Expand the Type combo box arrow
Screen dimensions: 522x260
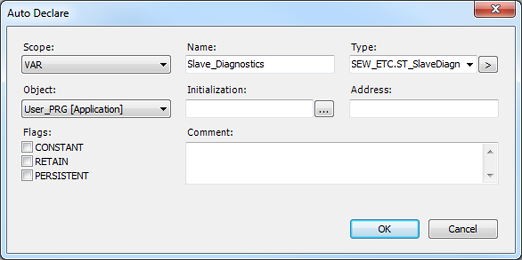pyautogui.click(x=470, y=65)
